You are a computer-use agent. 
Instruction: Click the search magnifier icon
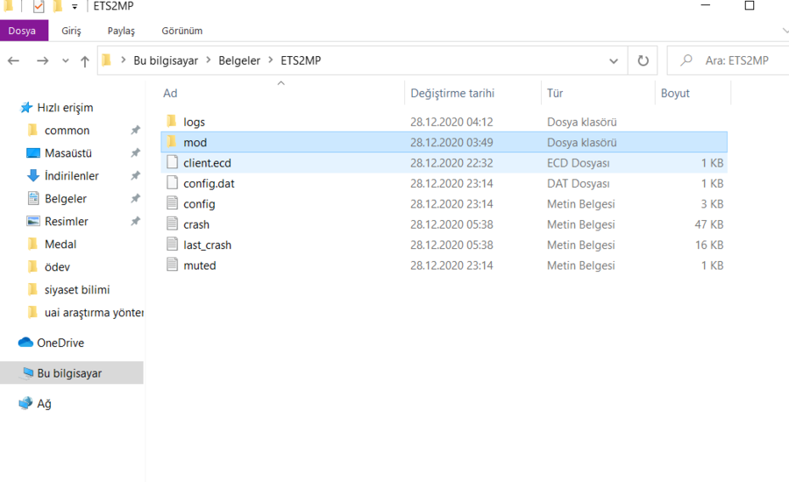point(686,60)
